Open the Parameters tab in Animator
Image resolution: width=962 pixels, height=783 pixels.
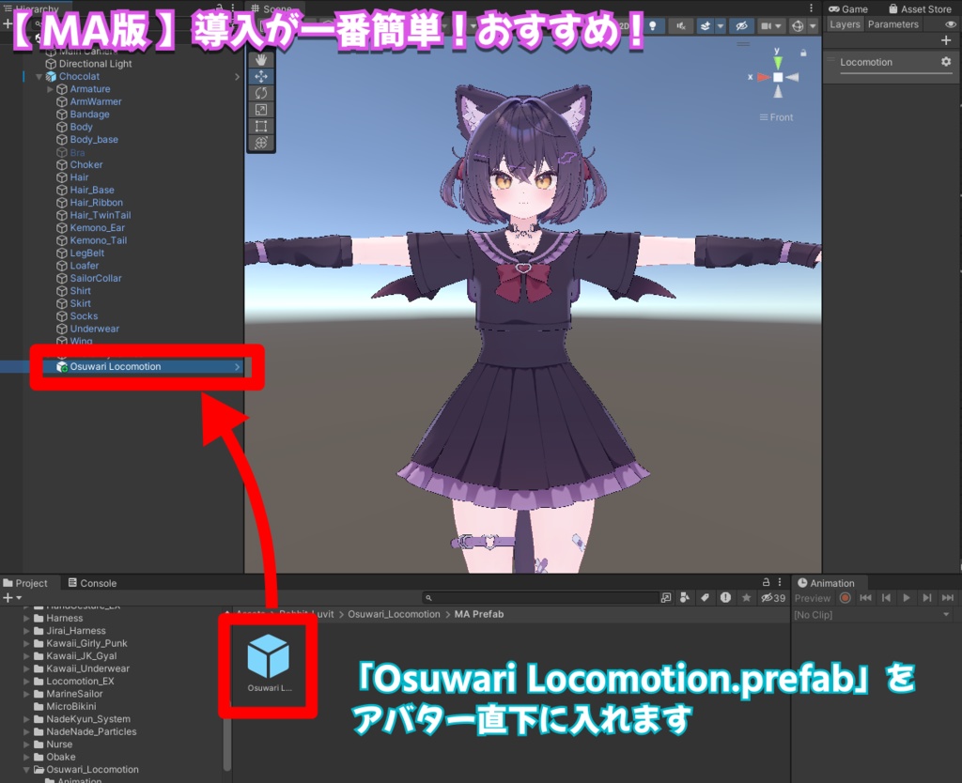click(892, 24)
